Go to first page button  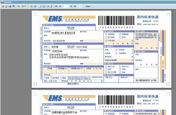(56, 6)
